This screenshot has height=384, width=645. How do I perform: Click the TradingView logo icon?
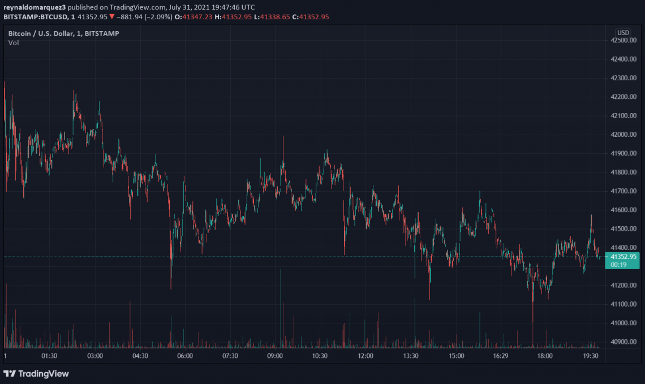10,374
